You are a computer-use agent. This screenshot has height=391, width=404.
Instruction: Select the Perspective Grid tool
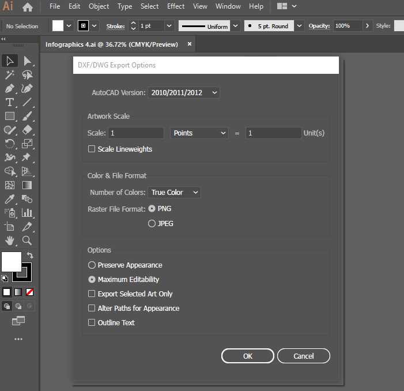pos(27,171)
